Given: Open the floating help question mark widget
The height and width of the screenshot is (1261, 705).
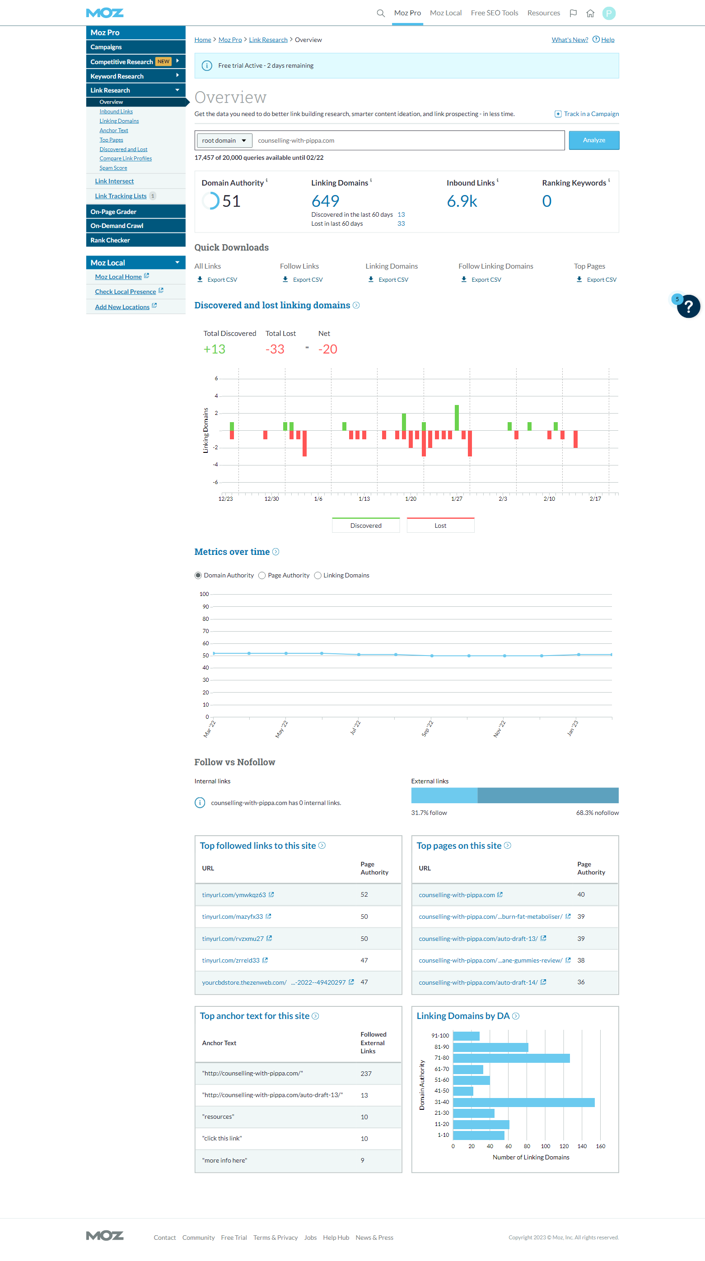Looking at the screenshot, I should (688, 307).
